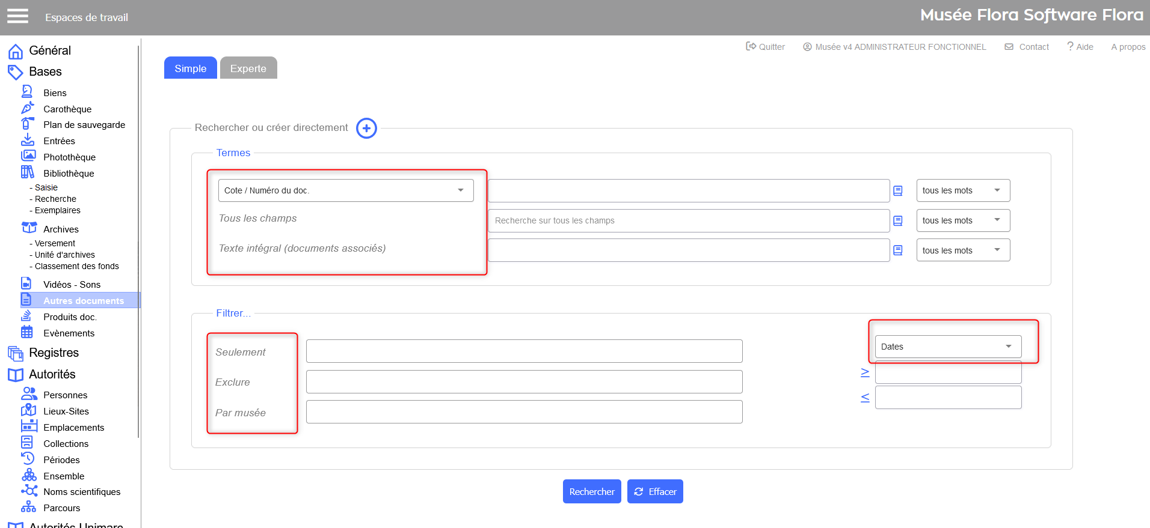Select the Simple search tab
The width and height of the screenshot is (1150, 528).
[x=190, y=68]
